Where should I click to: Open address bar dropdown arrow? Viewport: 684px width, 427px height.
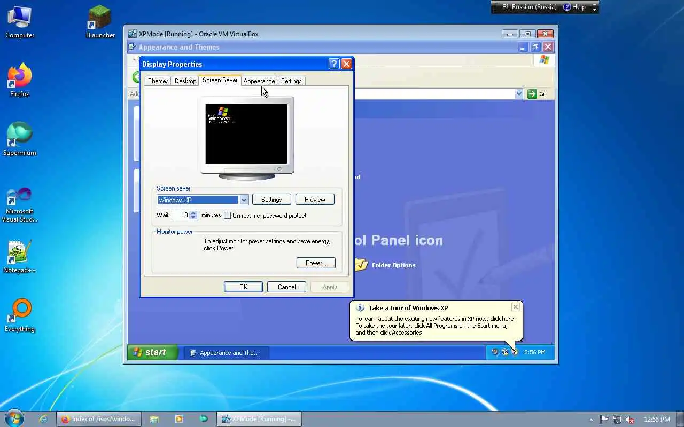coord(519,94)
